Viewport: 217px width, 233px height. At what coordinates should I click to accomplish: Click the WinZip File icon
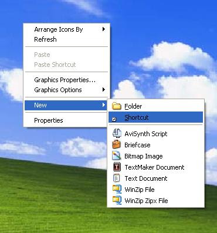coord(117,190)
